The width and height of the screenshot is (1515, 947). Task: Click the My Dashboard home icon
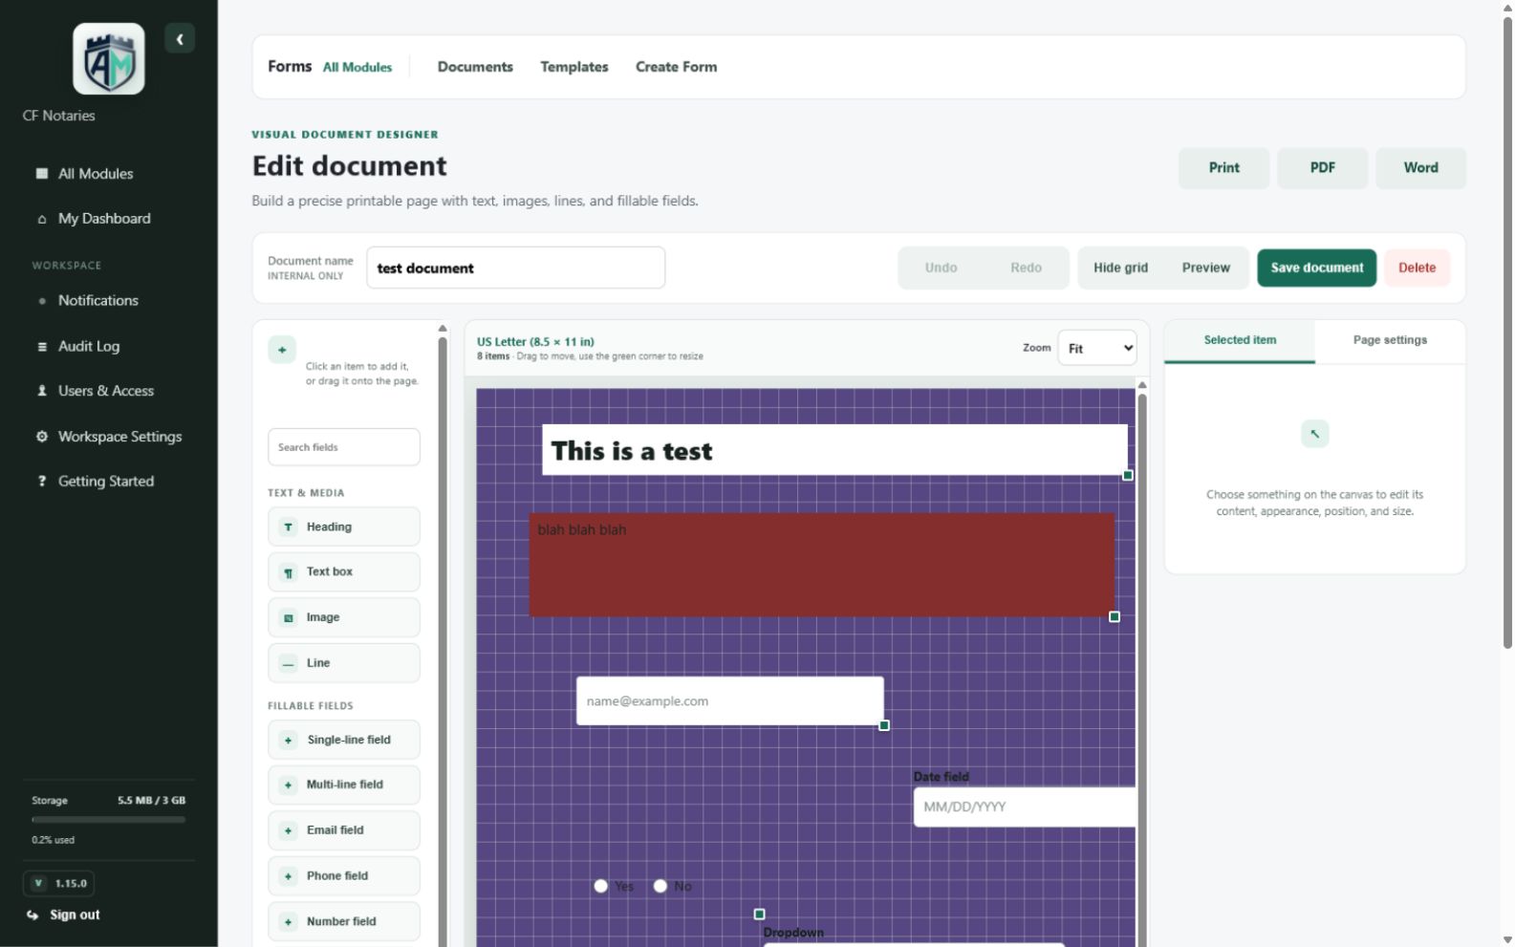pyautogui.click(x=42, y=219)
